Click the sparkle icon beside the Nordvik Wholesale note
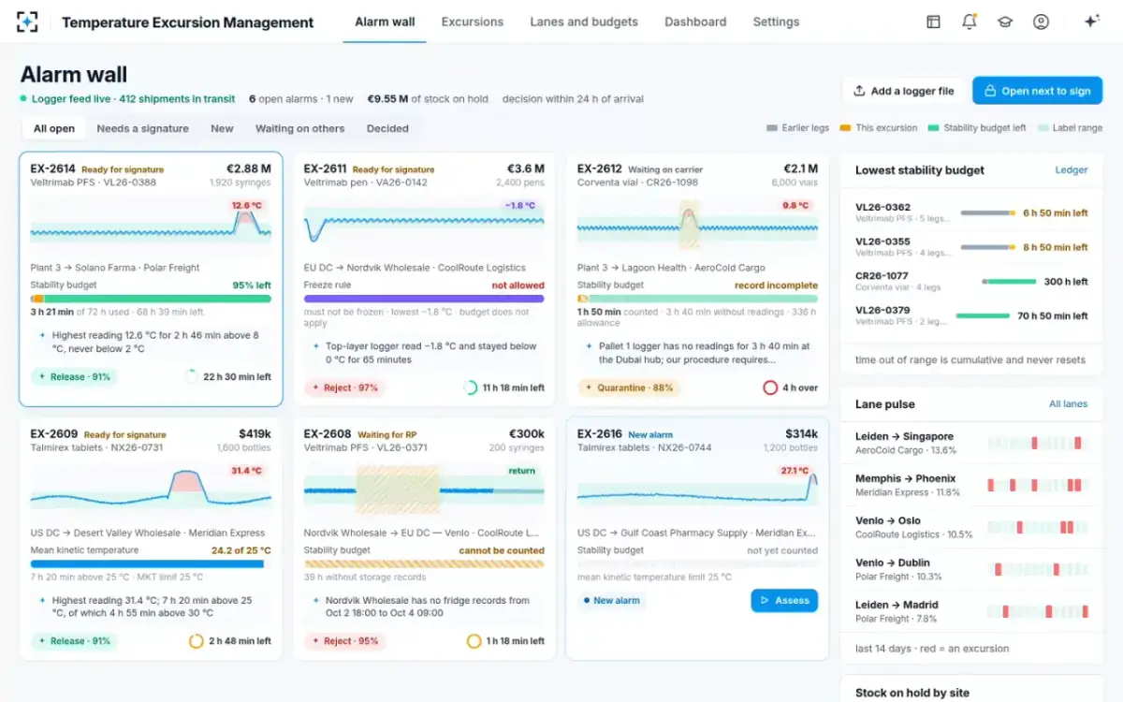 [x=315, y=600]
